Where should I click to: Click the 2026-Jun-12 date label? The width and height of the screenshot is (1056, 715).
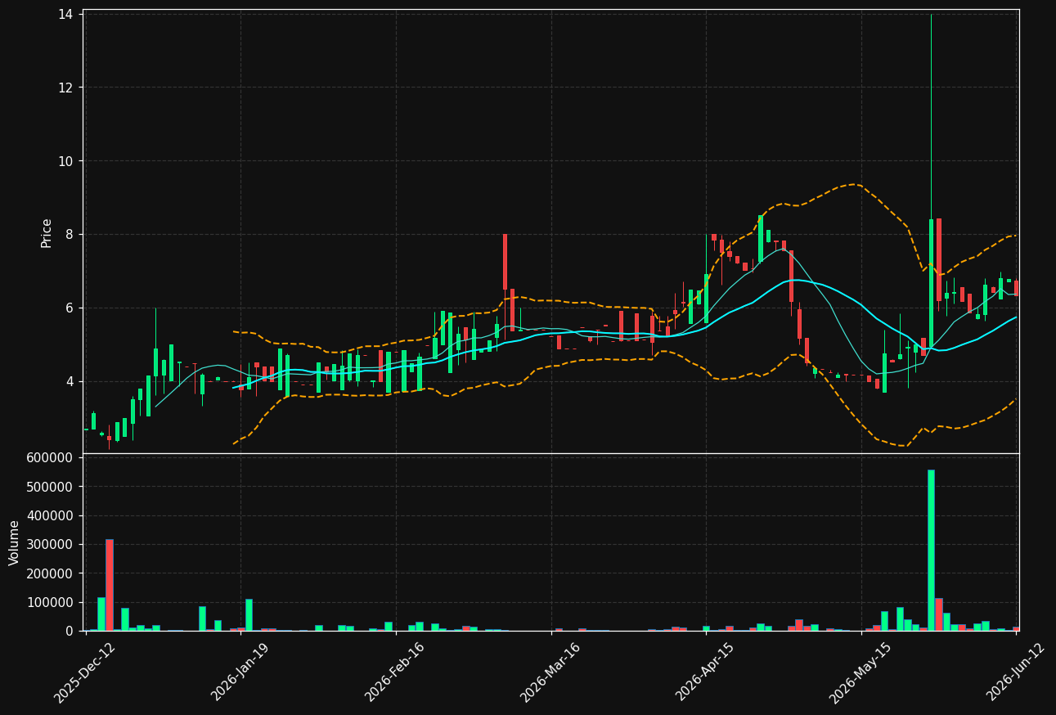(1015, 672)
